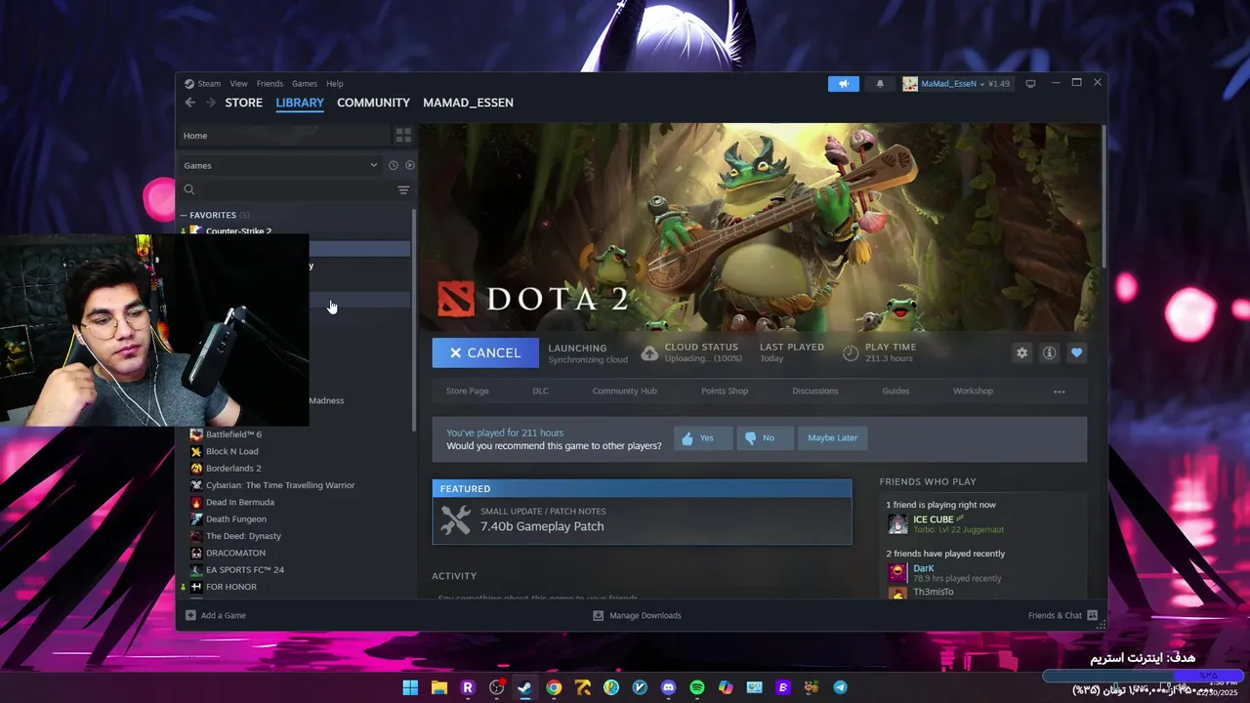The width and height of the screenshot is (1250, 703).
Task: Click the forward navigation arrow in Steam
Action: pos(210,103)
